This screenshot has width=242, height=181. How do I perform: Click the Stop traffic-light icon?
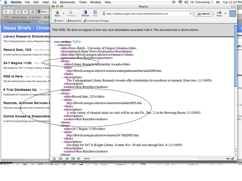pyautogui.click(x=95, y=12)
